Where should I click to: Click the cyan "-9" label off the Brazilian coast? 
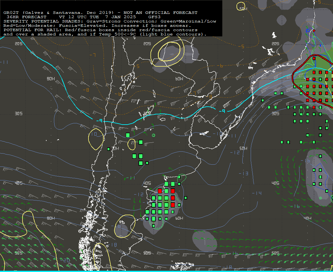point(222,111)
